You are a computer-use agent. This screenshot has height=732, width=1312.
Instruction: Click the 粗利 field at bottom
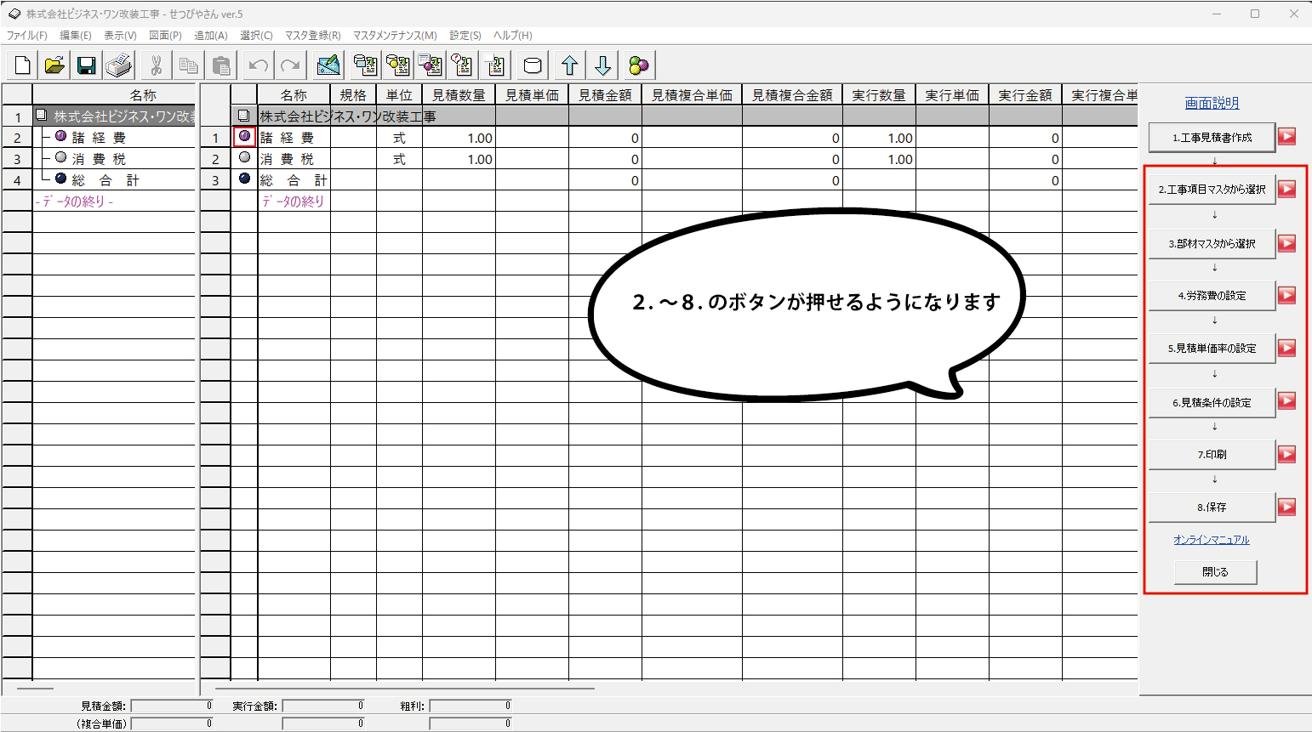click(471, 706)
